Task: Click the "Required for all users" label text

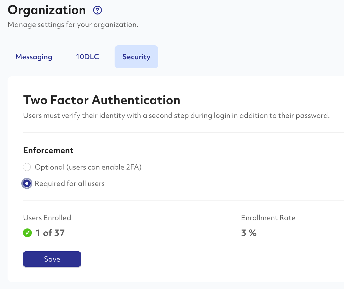Action: pyautogui.click(x=70, y=184)
